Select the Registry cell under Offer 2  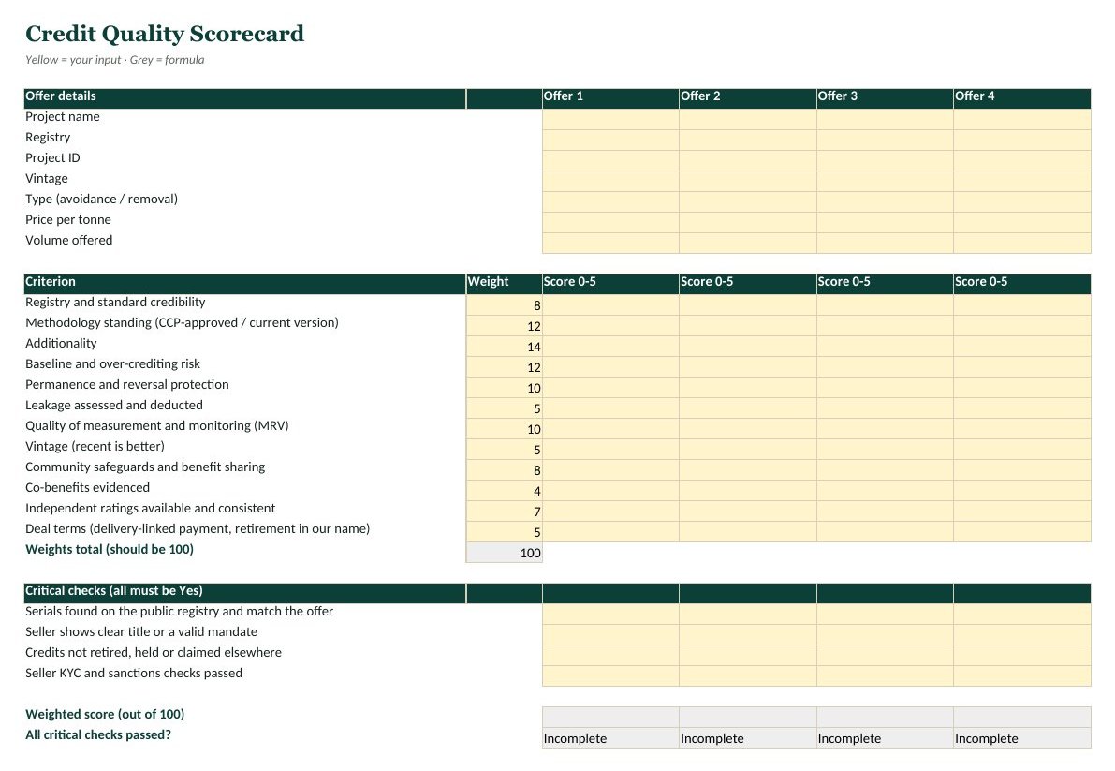(747, 141)
